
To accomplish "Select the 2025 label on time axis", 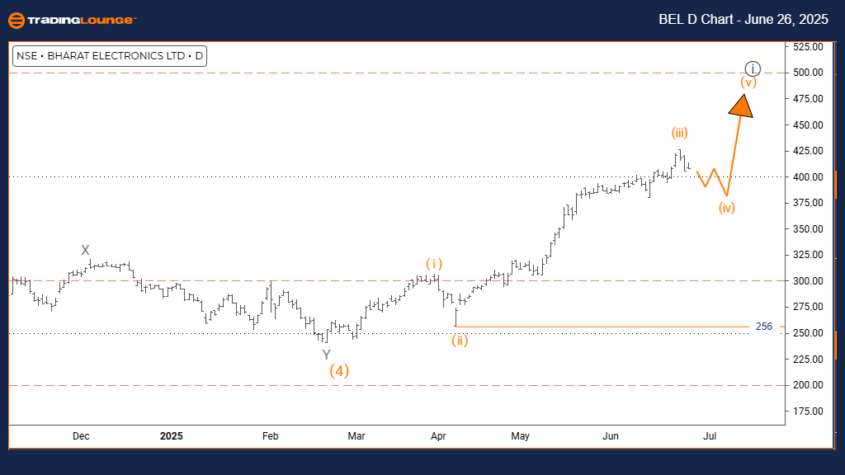I will (x=172, y=436).
